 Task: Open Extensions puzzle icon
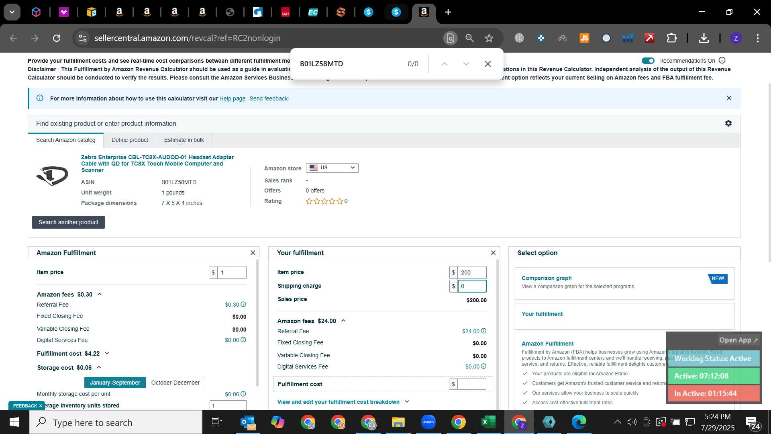pos(671,38)
